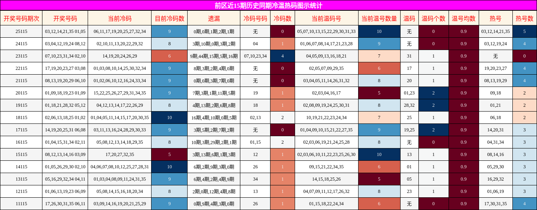Click draw numbers 05,16,29,32,34 04,11
Viewport: 537px width, 210px height.
(65, 179)
